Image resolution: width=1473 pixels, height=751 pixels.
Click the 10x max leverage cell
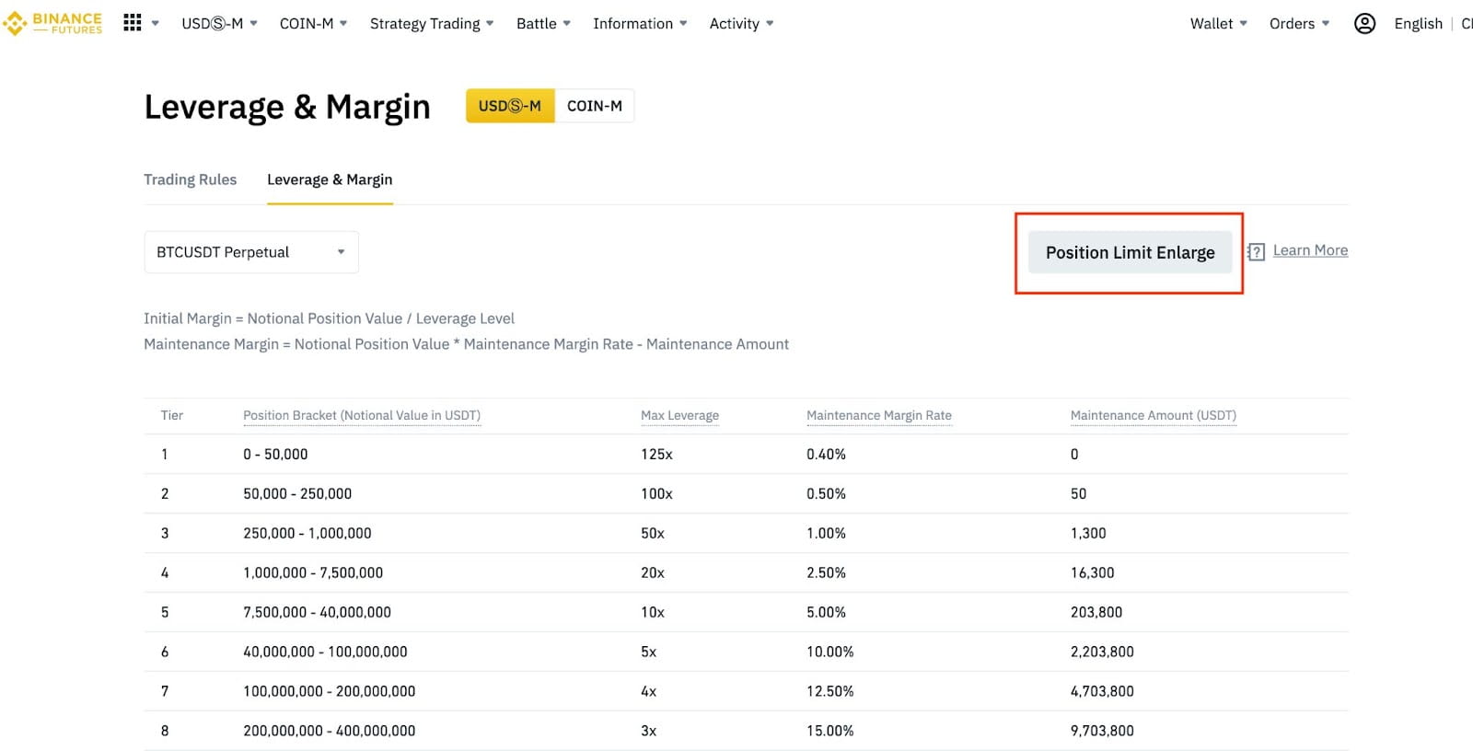click(653, 613)
